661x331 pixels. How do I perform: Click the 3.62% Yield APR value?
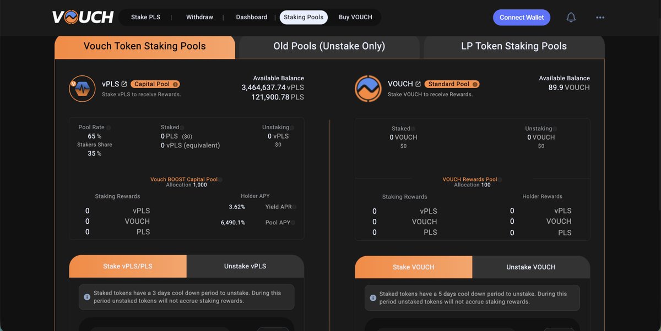coord(237,207)
